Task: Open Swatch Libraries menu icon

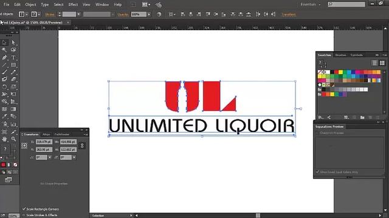Action: coord(320,117)
